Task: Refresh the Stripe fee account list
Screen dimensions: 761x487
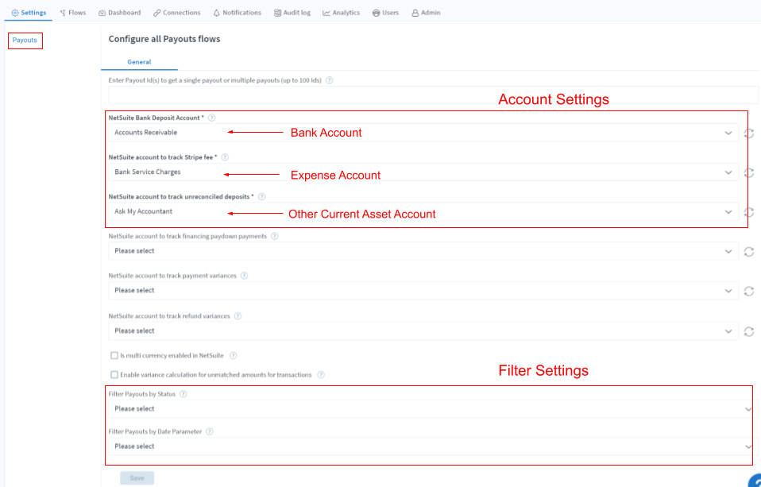Action: point(749,173)
